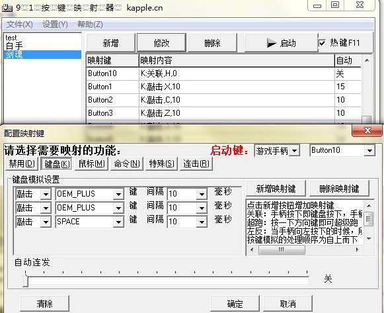Image resolution: width=384 pixels, height=313 pixels.
Task: Select the Button2 mapping row
Action: [x=223, y=100]
